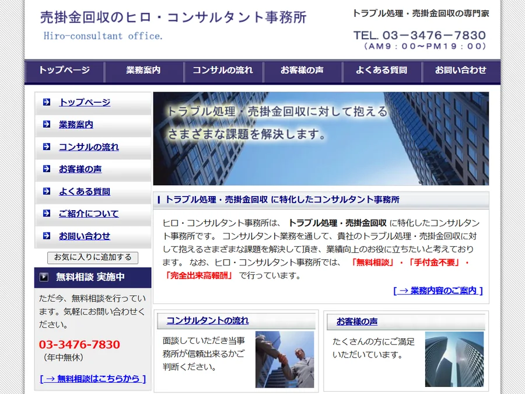The image size is (525, 394).
Task: Open 業務案内 in the top navigation bar
Action: click(x=143, y=71)
